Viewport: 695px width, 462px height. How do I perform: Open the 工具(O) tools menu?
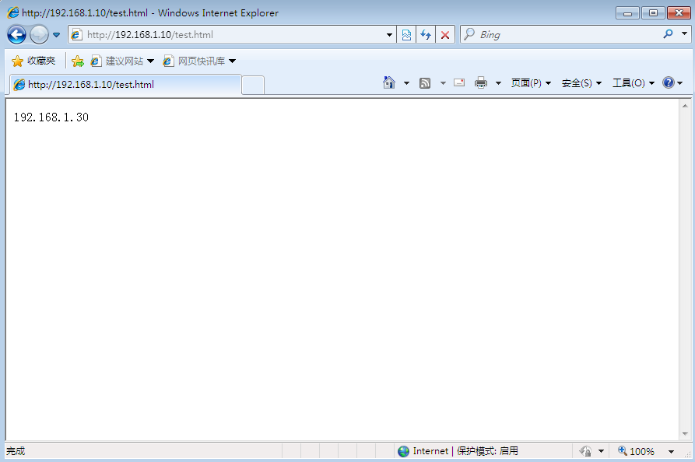pyautogui.click(x=634, y=82)
